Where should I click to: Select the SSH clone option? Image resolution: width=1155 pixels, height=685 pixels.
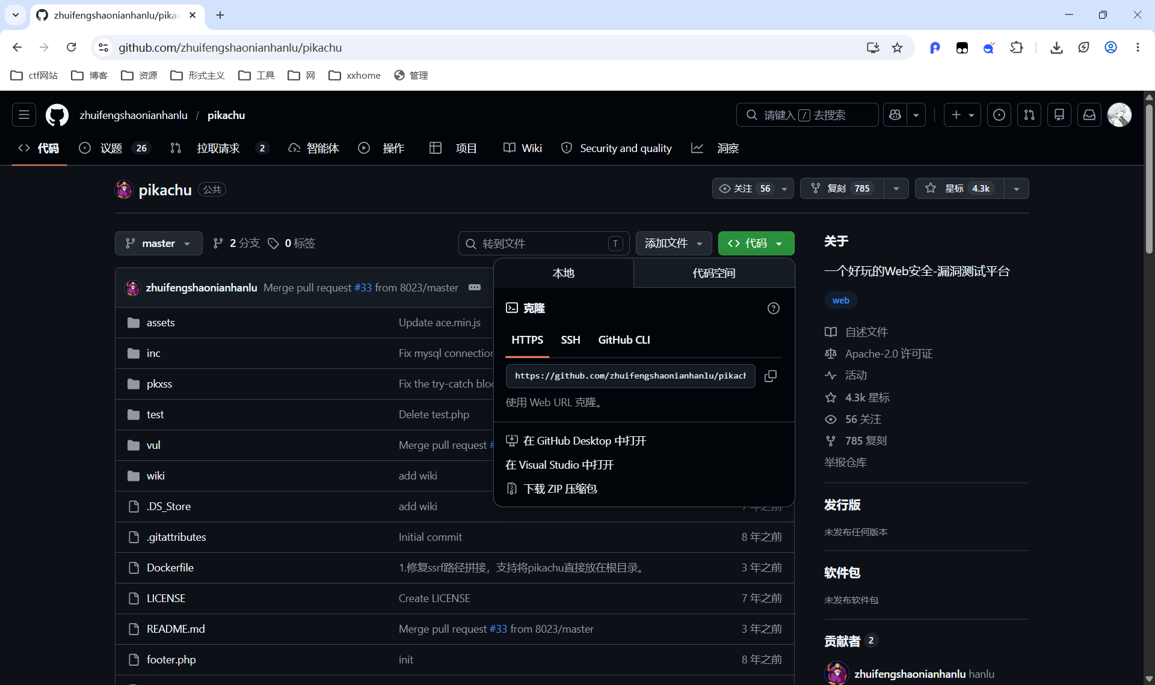pyautogui.click(x=570, y=340)
